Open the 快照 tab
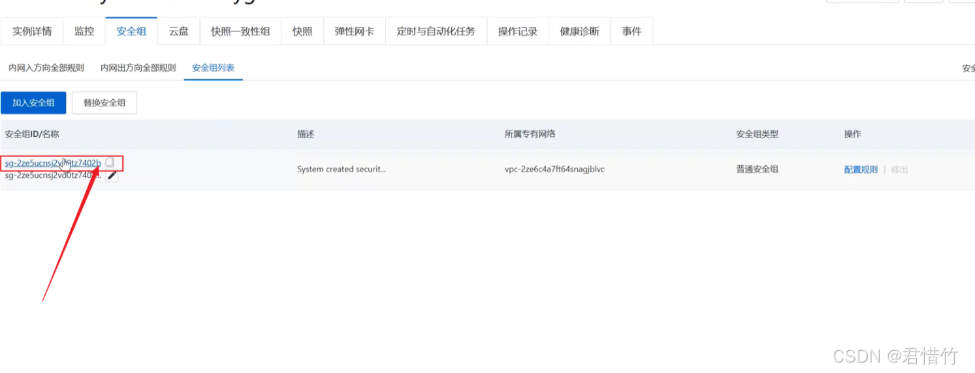 point(302,31)
